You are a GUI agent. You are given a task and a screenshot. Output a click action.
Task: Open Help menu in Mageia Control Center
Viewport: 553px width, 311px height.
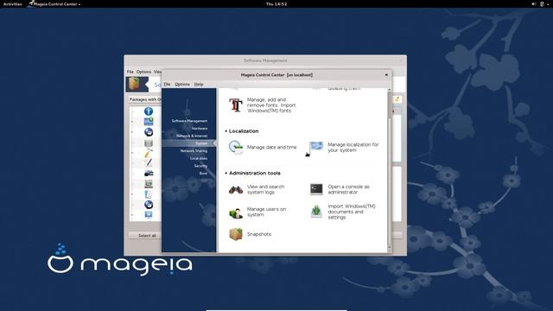point(199,85)
